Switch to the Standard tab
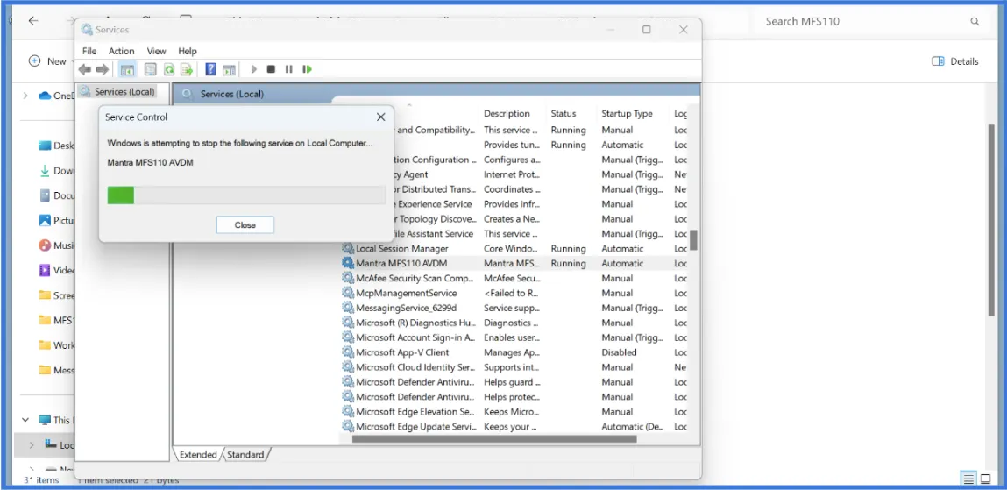Viewport: 1007px width, 490px height. coord(245,455)
